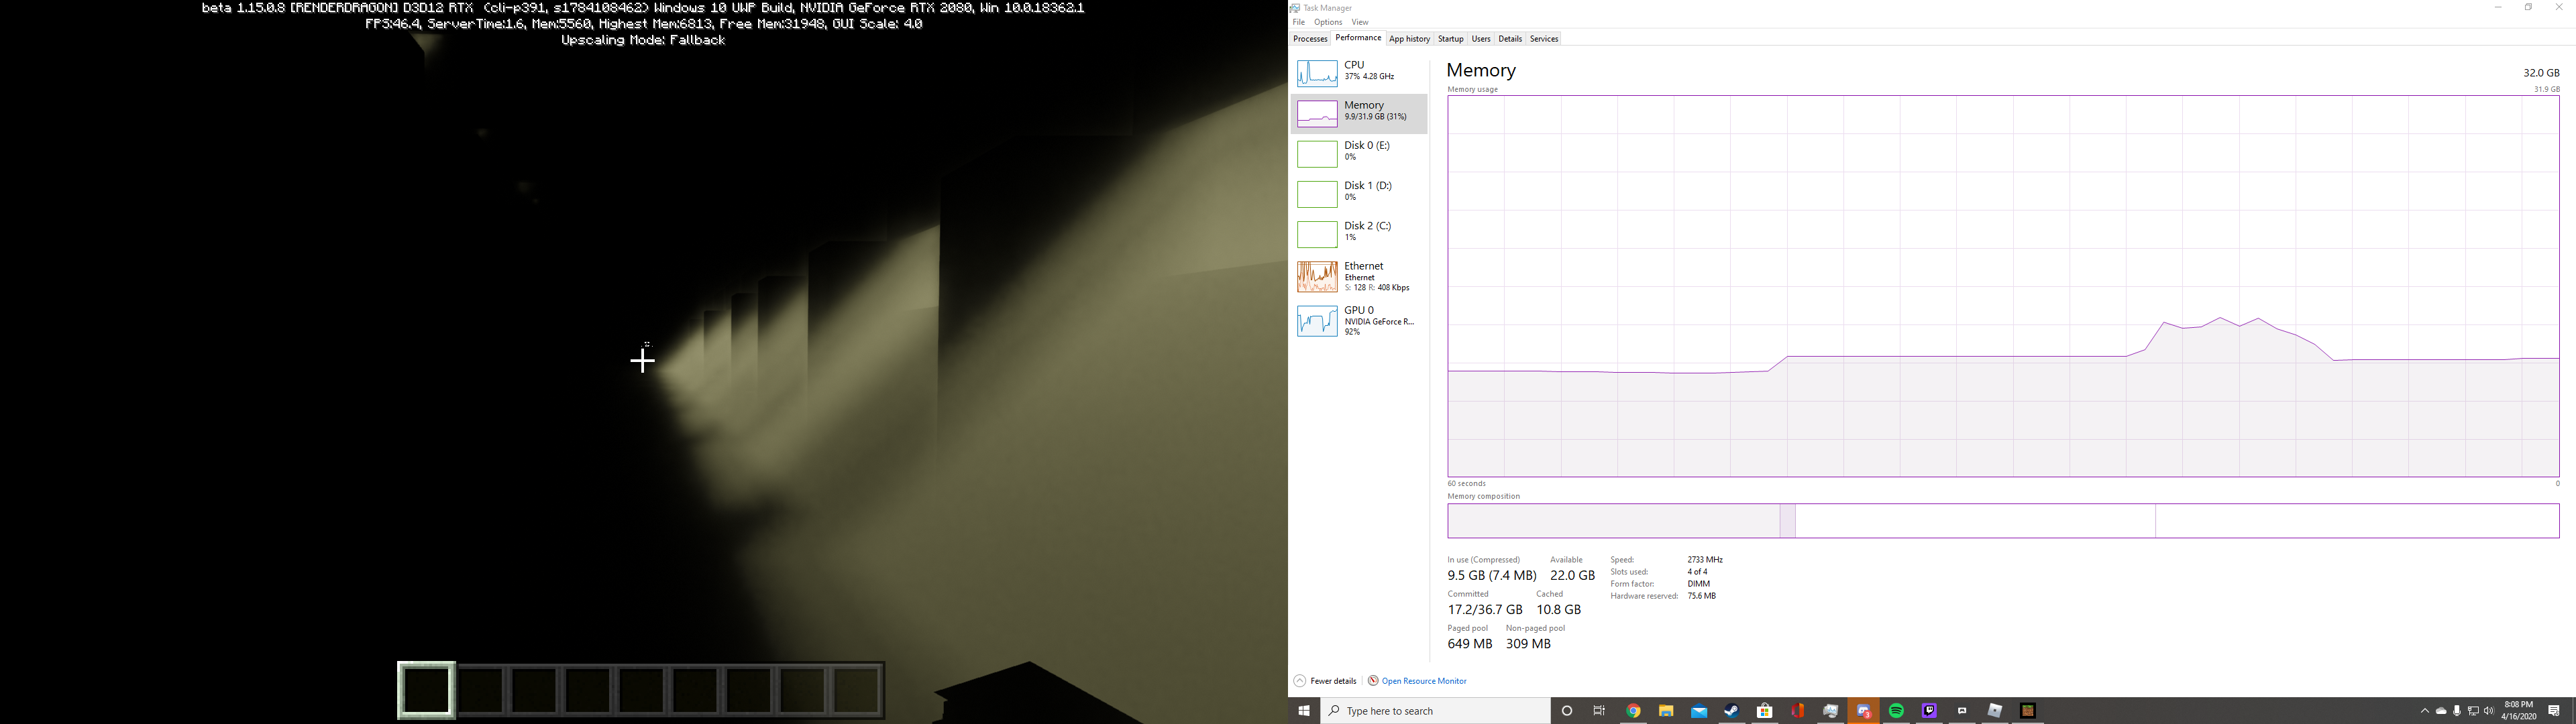
Task: Open the View menu
Action: coord(1360,22)
